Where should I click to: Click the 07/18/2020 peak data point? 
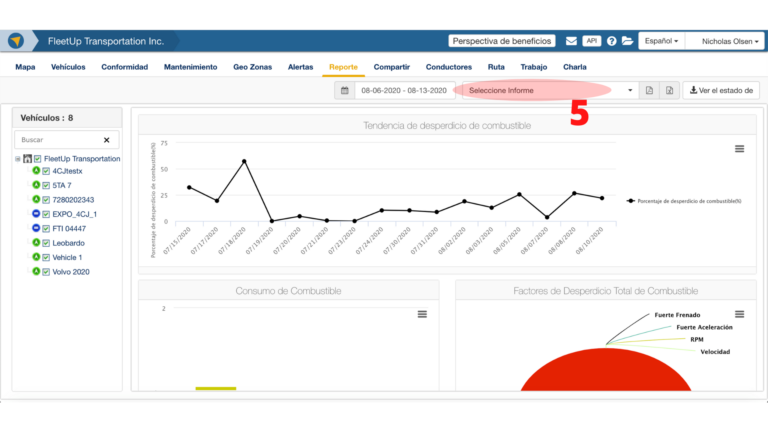coord(244,162)
